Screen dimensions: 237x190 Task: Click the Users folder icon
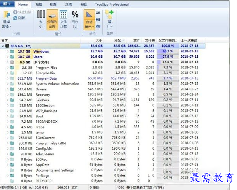[x=12, y=57]
